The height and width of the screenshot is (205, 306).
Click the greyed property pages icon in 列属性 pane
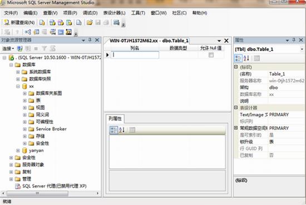(x=132, y=130)
